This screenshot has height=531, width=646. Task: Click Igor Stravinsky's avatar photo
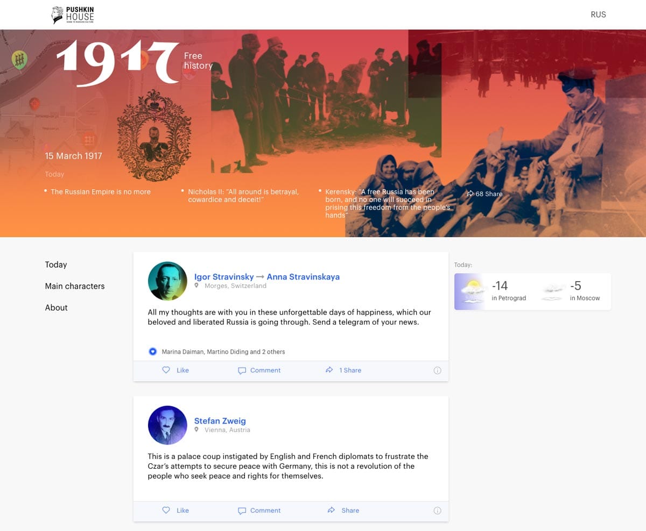[167, 281]
